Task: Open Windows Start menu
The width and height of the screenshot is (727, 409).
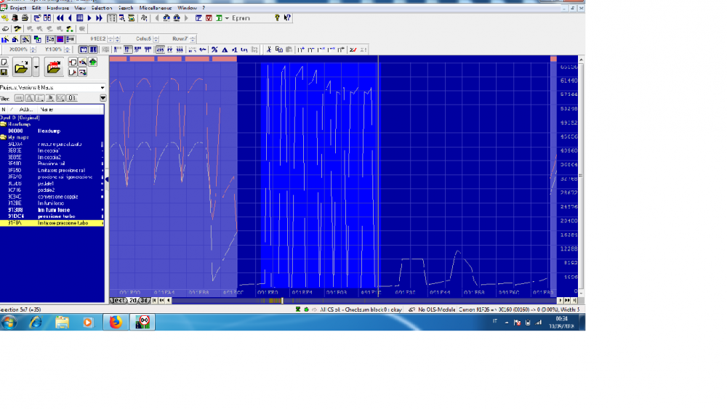Action: pyautogui.click(x=9, y=323)
